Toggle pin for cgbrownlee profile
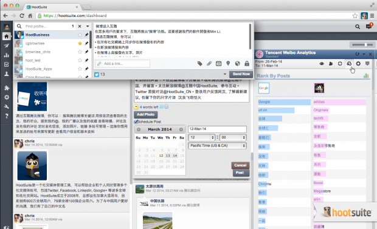Image resolution: width=377 pixels, height=229 pixels. [x=86, y=43]
